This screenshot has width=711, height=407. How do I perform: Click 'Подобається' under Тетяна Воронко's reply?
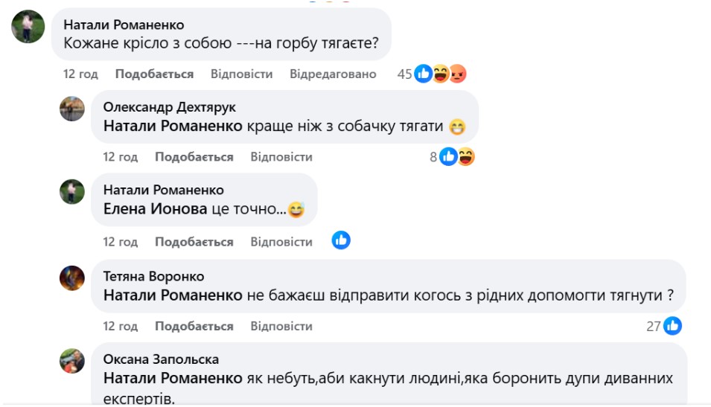click(194, 326)
